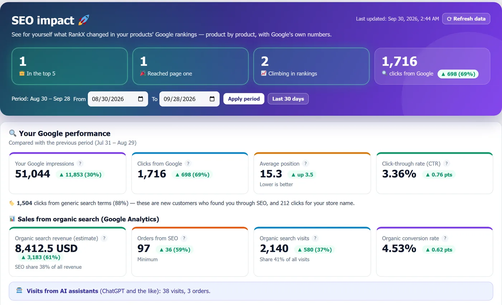
Task: Click the up 3.5 average position badge
Action: [x=302, y=175]
